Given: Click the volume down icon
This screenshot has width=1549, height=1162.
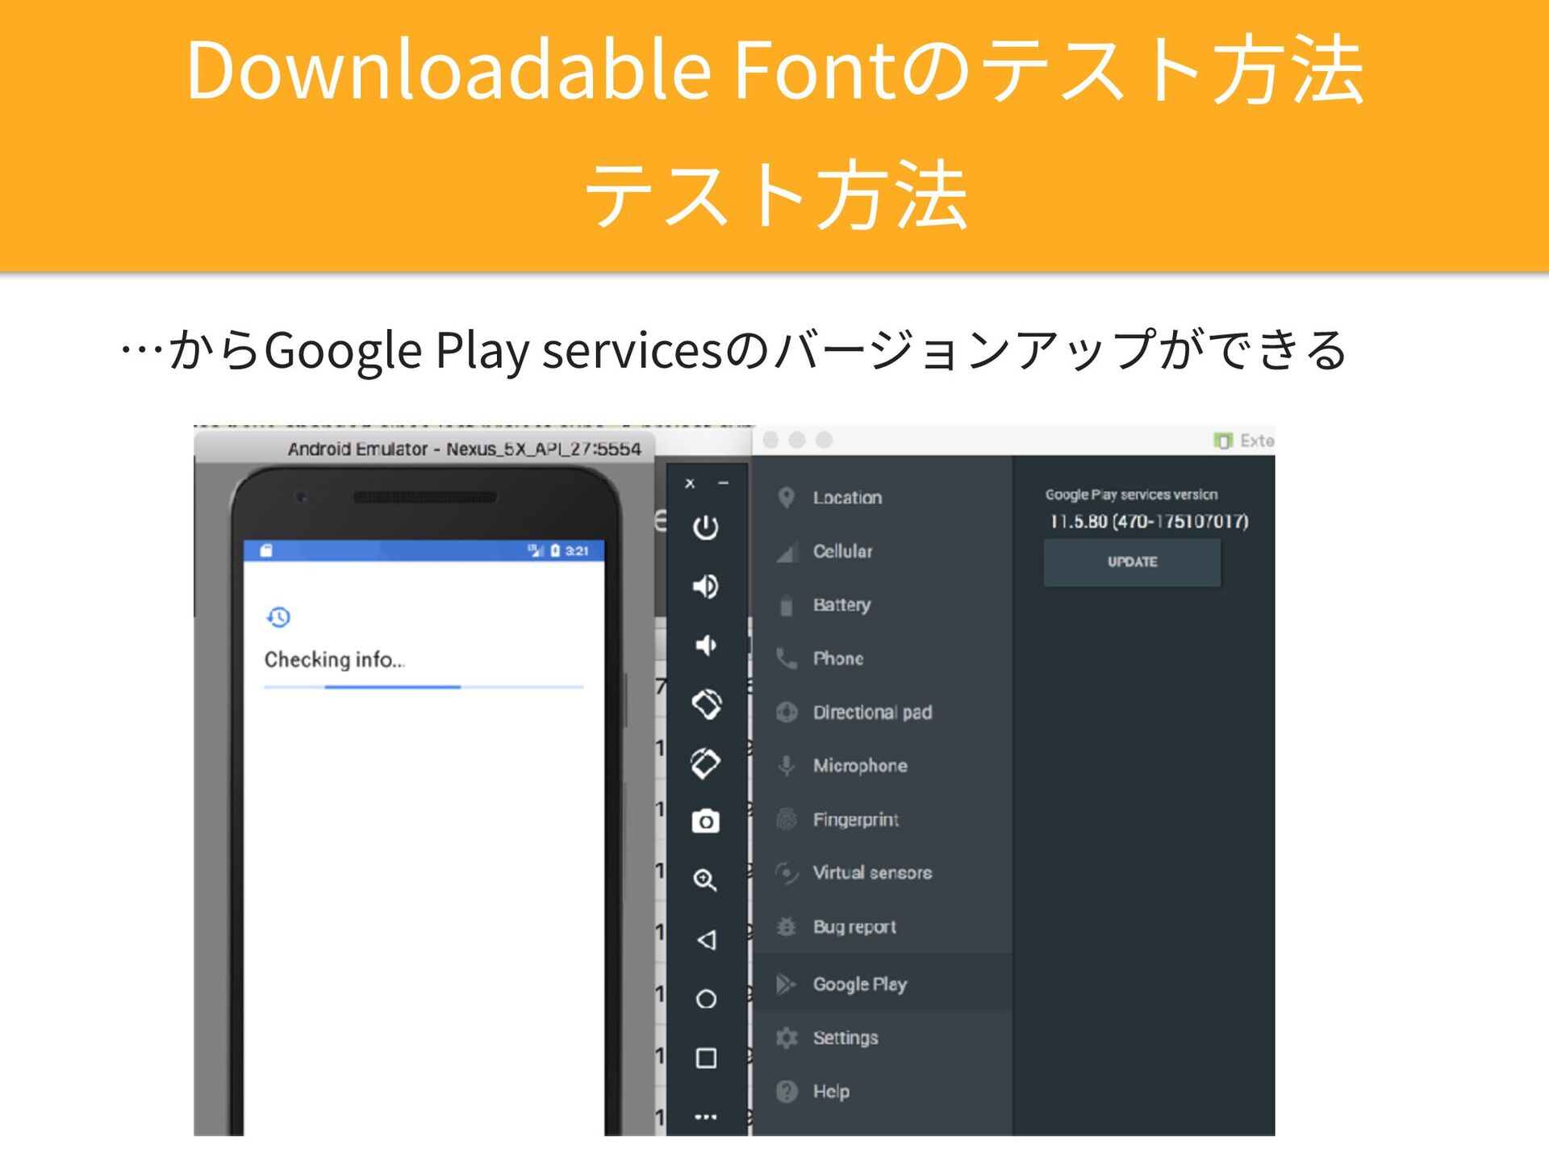Looking at the screenshot, I should [x=705, y=645].
